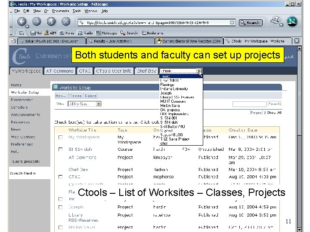The height and width of the screenshot is (232, 310).
Task: Select the CTAC site tab
Action: (x=85, y=71)
